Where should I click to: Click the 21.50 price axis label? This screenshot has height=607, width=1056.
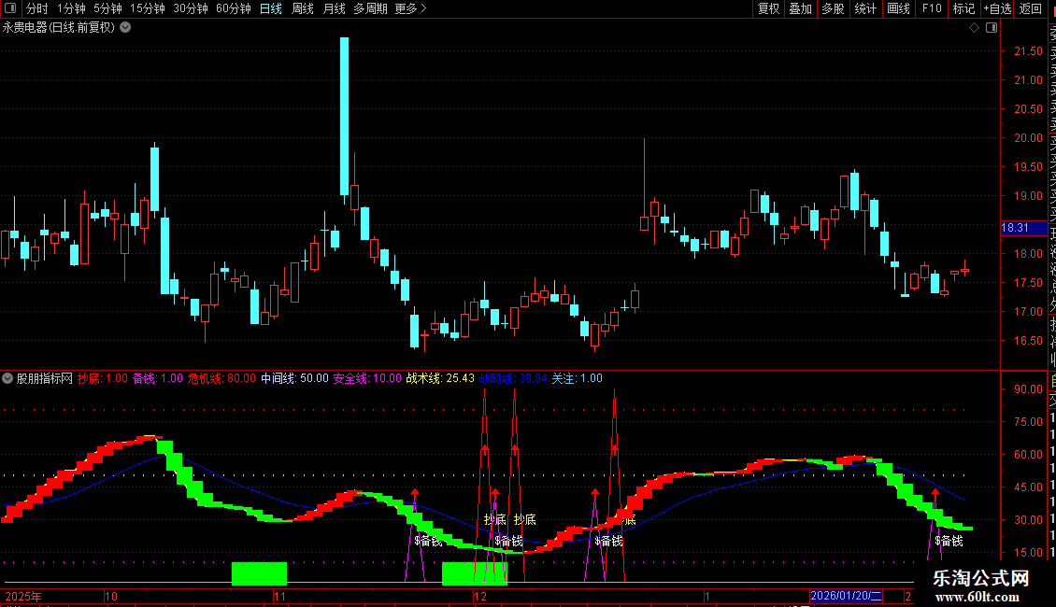coord(1028,51)
